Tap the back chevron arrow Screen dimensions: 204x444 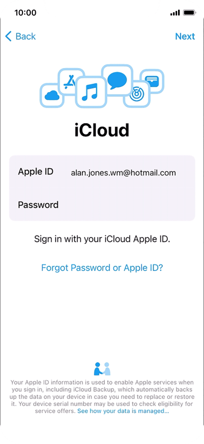coord(8,36)
